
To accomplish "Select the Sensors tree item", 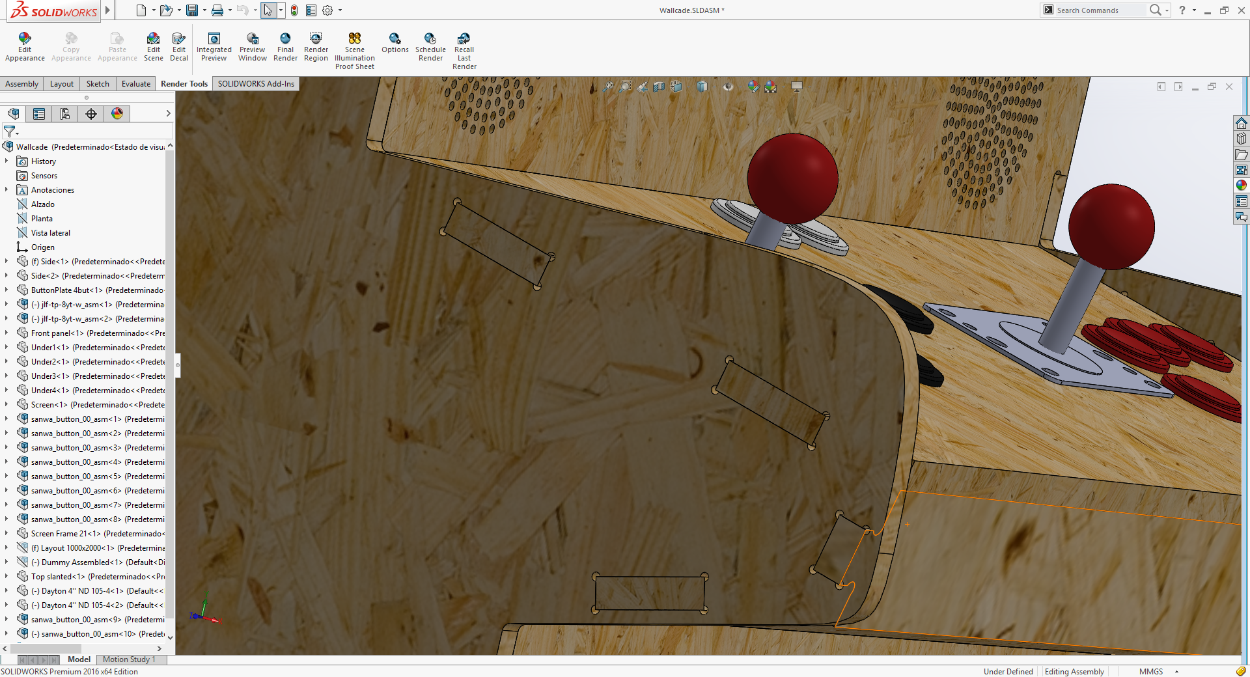I will (x=44, y=175).
